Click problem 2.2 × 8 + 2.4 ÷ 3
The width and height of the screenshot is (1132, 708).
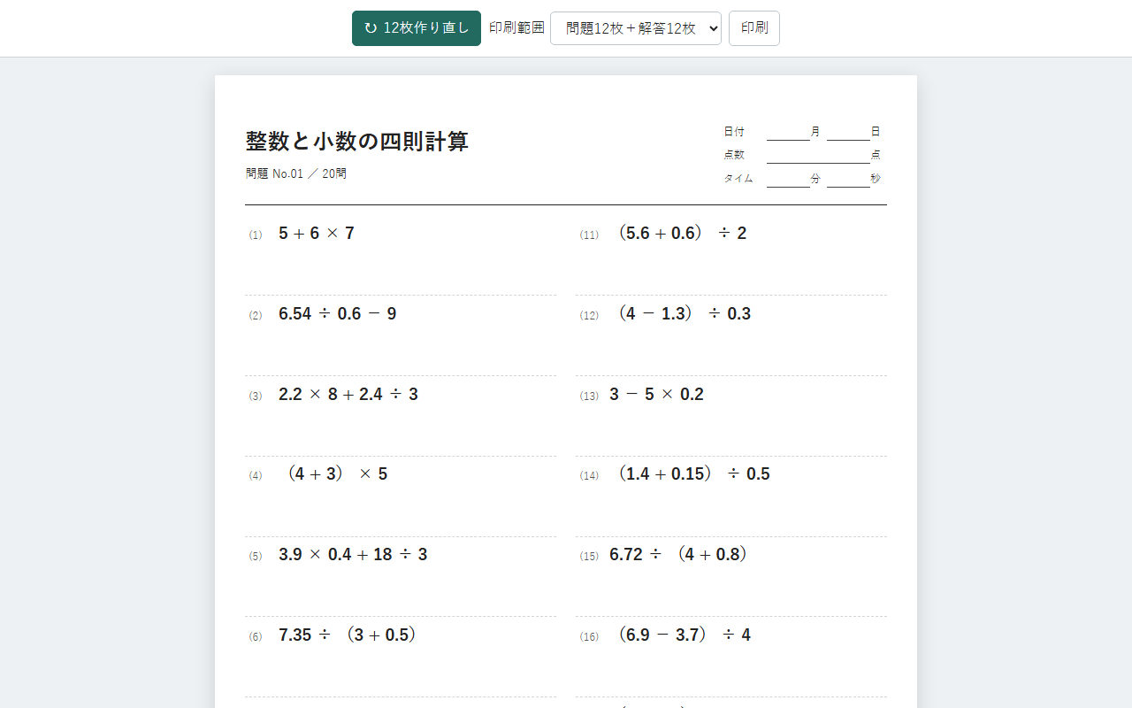coord(348,395)
